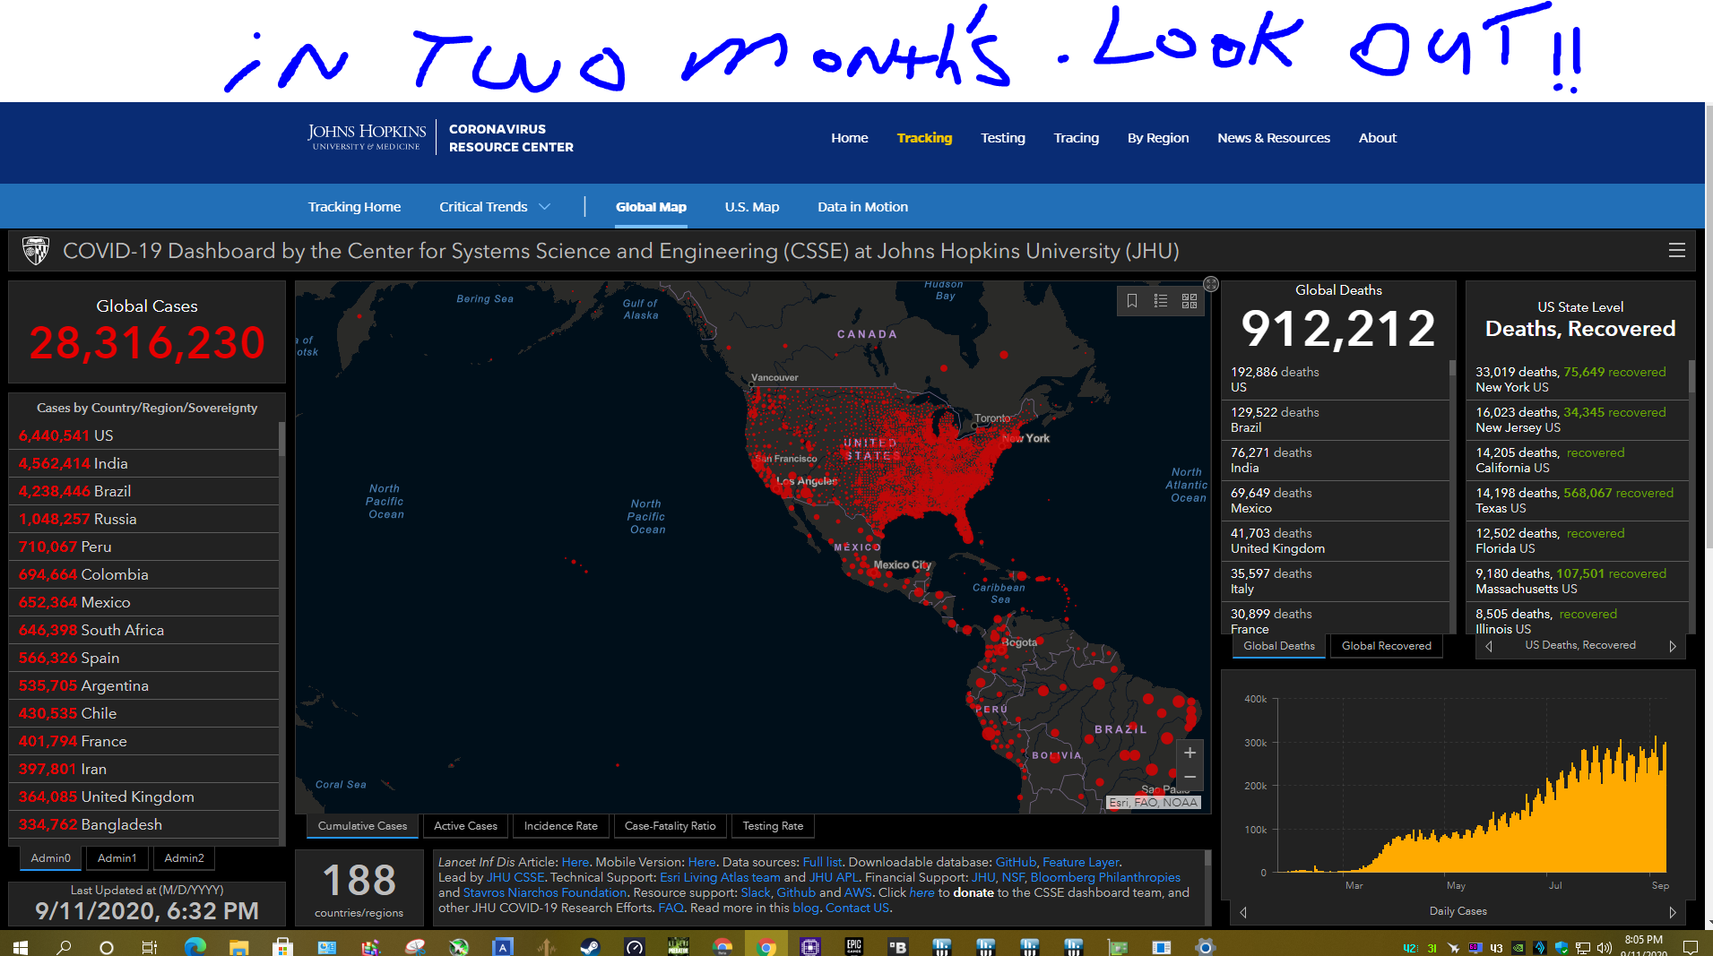Open the About page

(x=1378, y=138)
